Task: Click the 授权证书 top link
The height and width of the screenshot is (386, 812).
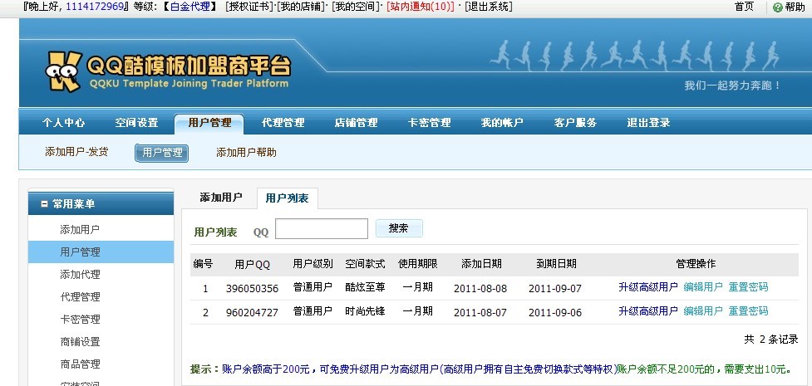Action: tap(249, 7)
